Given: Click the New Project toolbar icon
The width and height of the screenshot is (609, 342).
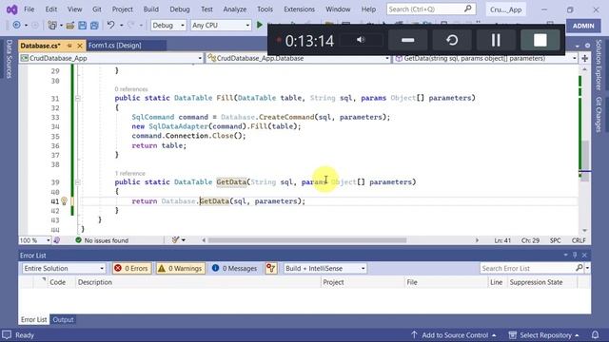Looking at the screenshot, I should point(51,26).
